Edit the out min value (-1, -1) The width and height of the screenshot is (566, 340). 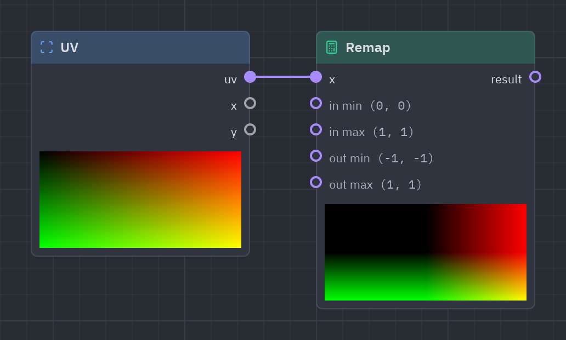point(405,158)
